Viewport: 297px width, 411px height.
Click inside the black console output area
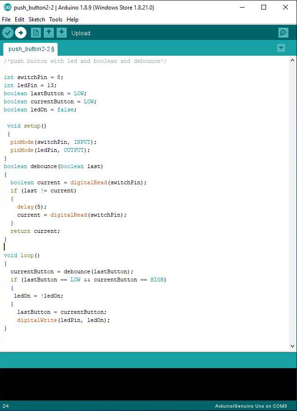[x=148, y=384]
